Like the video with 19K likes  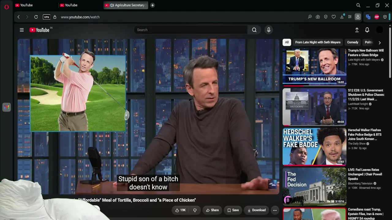[180, 210]
